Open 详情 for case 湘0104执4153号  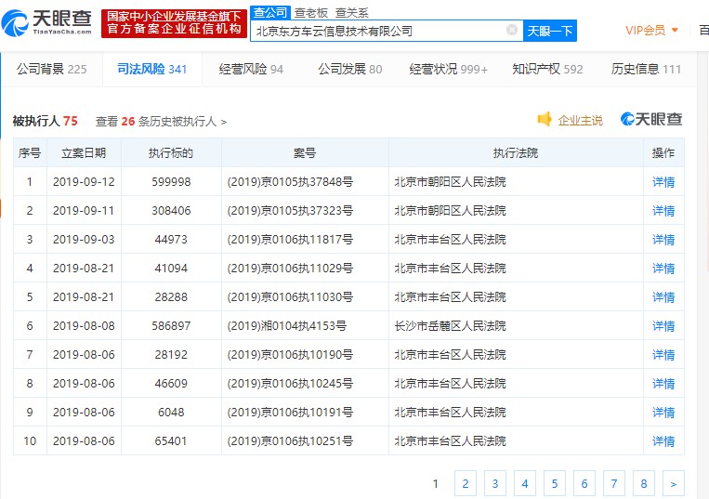[x=663, y=326]
